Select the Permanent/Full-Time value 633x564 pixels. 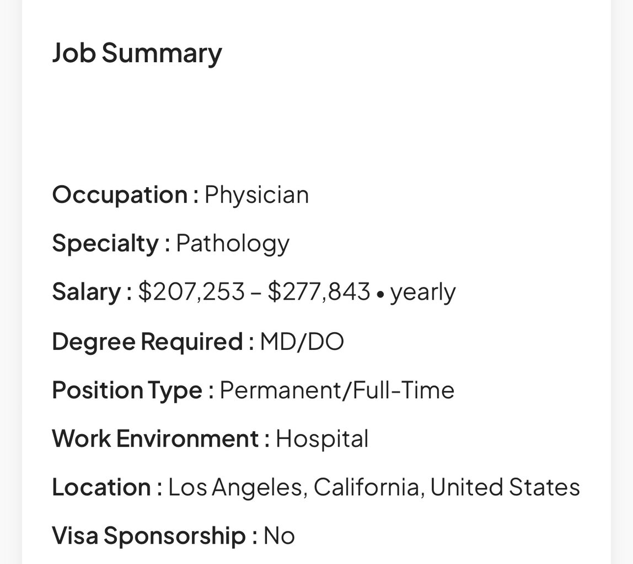337,390
